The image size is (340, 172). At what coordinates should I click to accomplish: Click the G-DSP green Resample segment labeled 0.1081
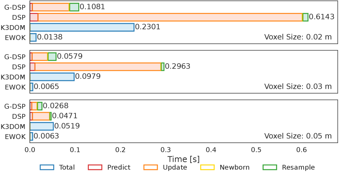(x=74, y=7)
